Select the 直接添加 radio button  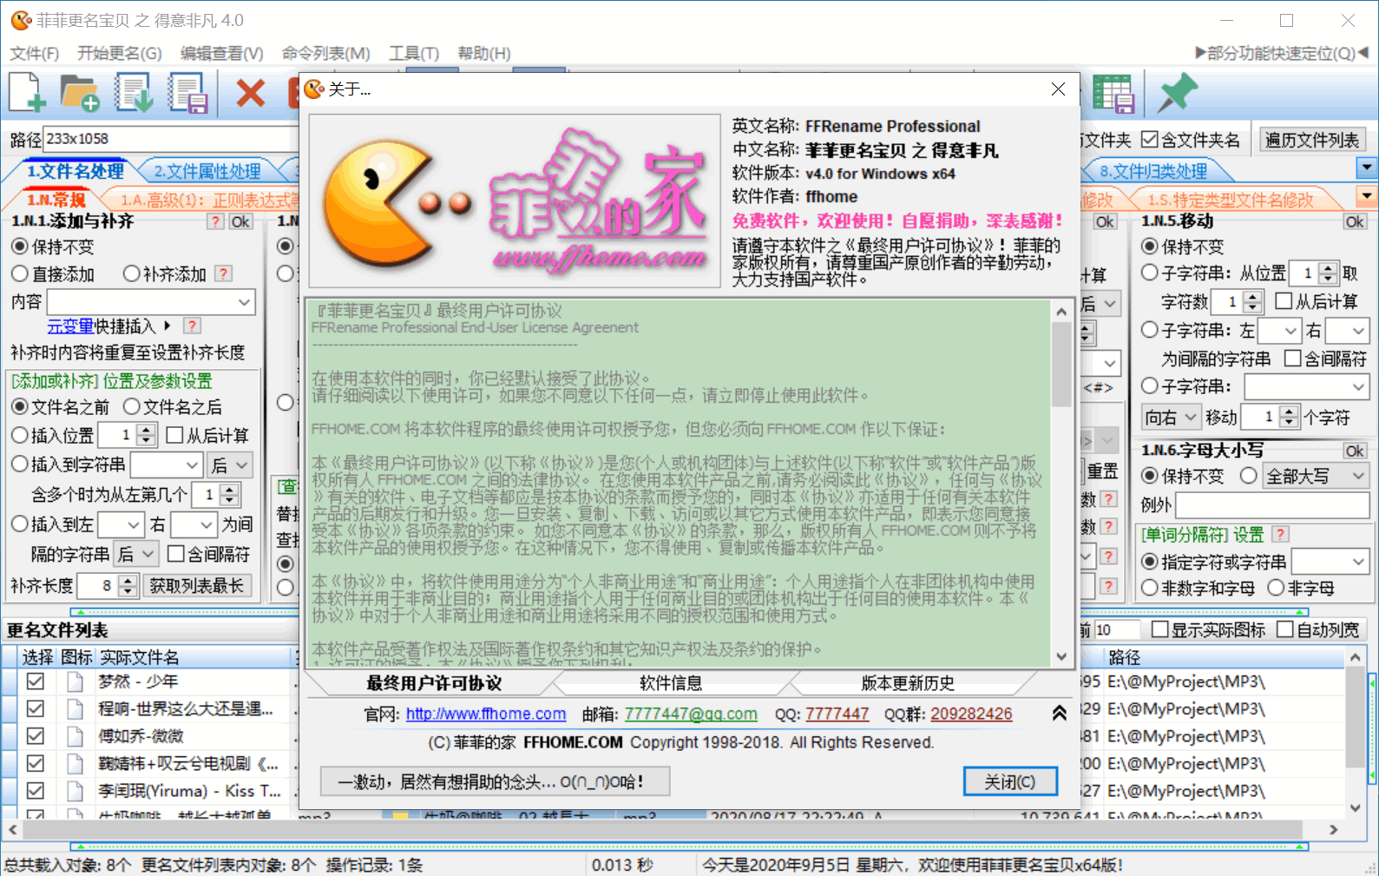point(20,274)
